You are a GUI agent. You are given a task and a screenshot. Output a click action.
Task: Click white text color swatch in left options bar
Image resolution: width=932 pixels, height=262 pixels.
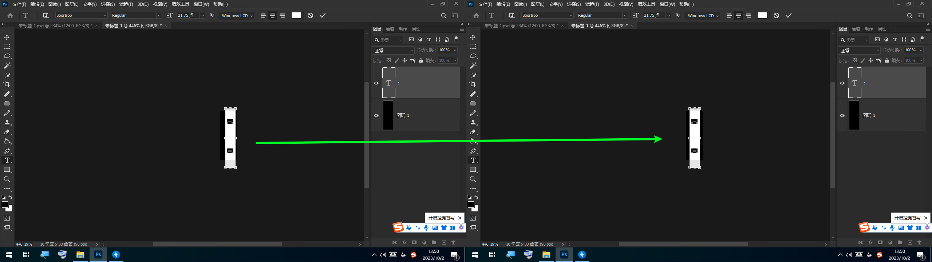(x=296, y=15)
